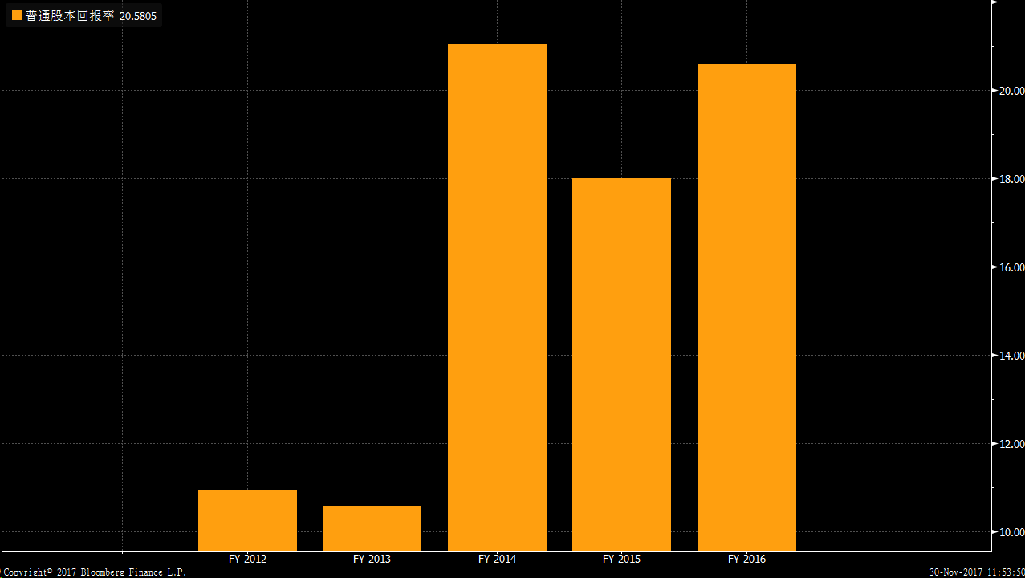Click the FY 2013 x-axis label

pyautogui.click(x=372, y=559)
